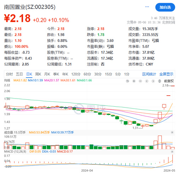Open 全屏显示 fullscreen display link
This screenshot has height=174, width=177.
click(x=166, y=74)
